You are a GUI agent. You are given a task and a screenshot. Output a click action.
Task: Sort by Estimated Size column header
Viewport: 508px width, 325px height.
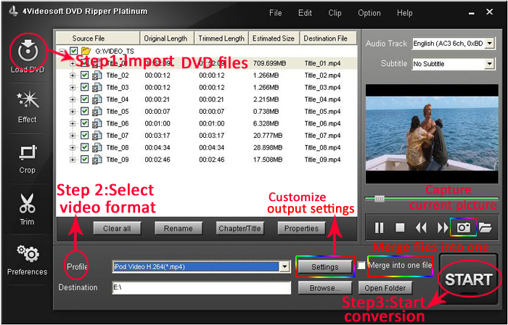click(274, 38)
